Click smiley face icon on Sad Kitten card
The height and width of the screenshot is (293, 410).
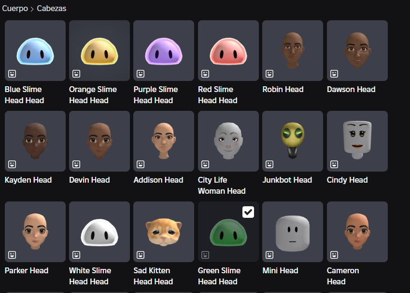point(141,254)
